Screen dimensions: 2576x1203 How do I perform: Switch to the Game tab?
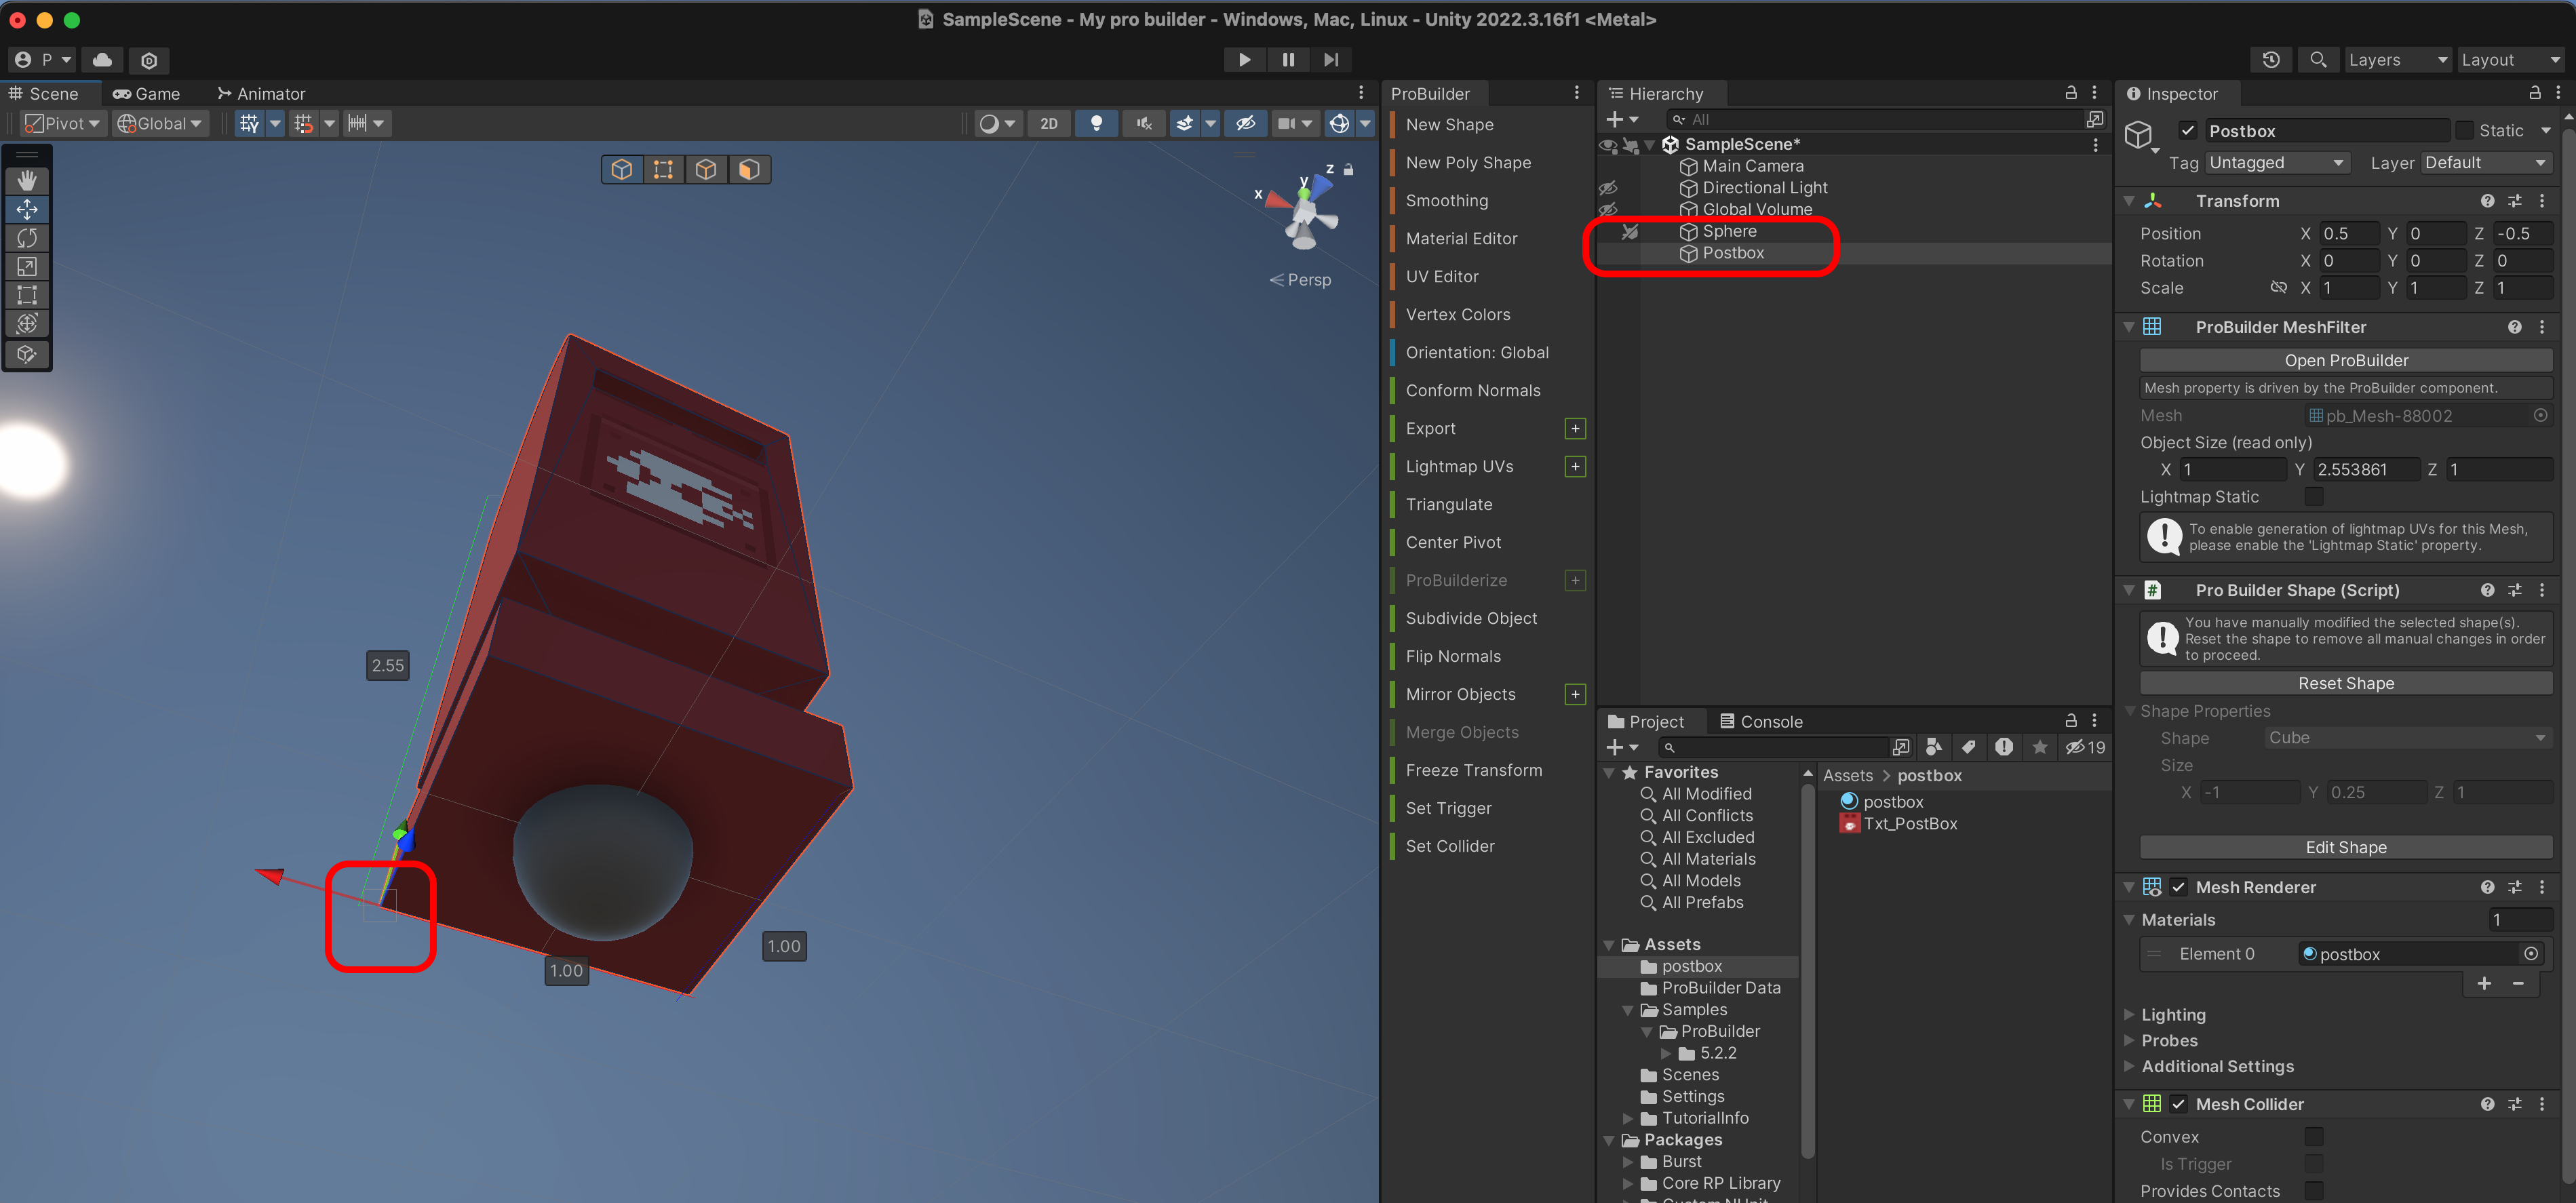tap(147, 94)
